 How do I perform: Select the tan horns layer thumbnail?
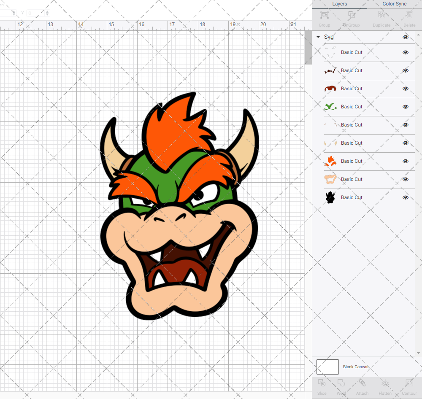(x=330, y=143)
